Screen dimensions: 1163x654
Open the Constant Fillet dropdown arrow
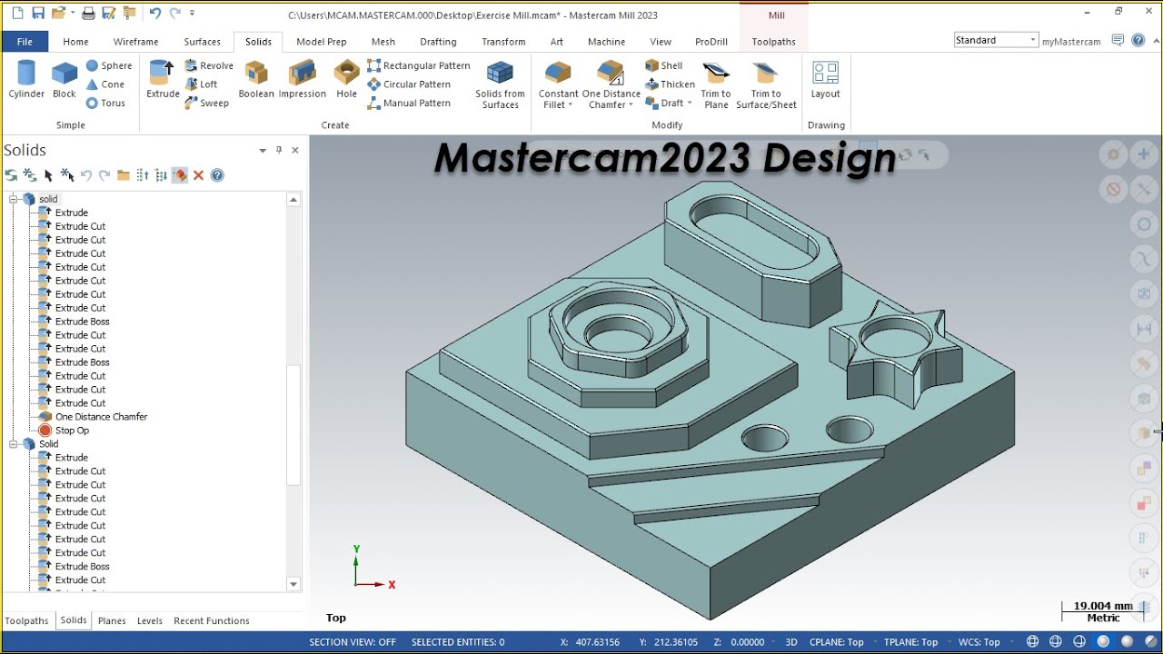[571, 105]
